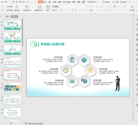The image size is (138, 125).
Task: Select slide 4 thumbnail
Action: click(12, 62)
